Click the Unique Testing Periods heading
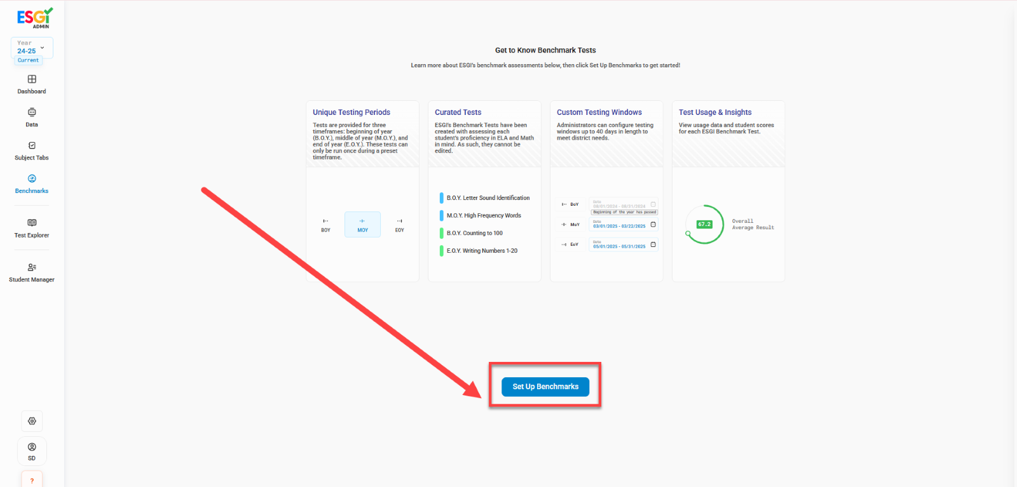 352,112
